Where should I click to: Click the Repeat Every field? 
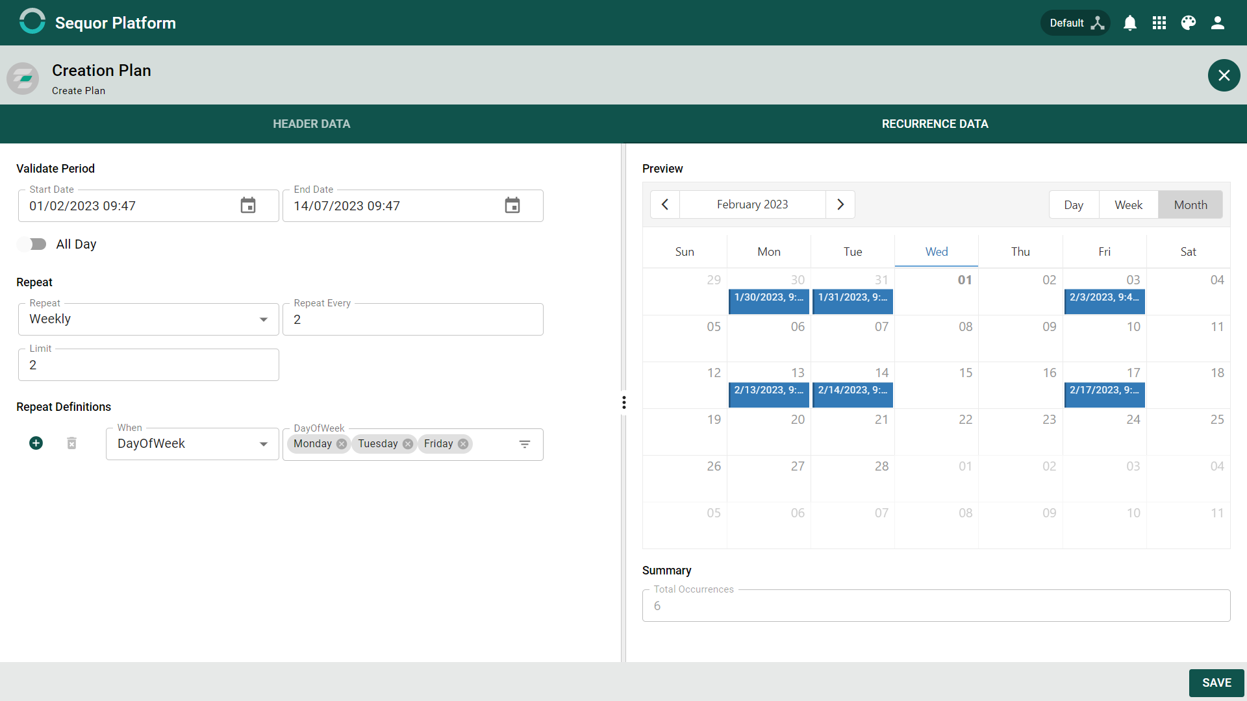pos(412,319)
